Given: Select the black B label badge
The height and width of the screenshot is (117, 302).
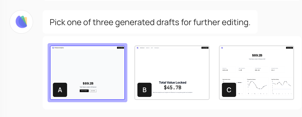Looking at the screenshot, I should (x=144, y=90).
